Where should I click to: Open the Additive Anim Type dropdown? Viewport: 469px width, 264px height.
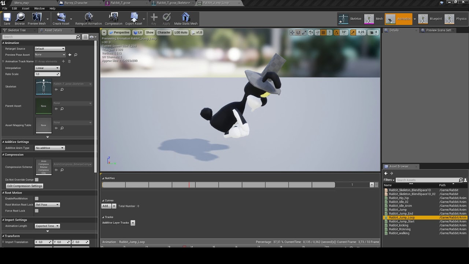pyautogui.click(x=49, y=148)
